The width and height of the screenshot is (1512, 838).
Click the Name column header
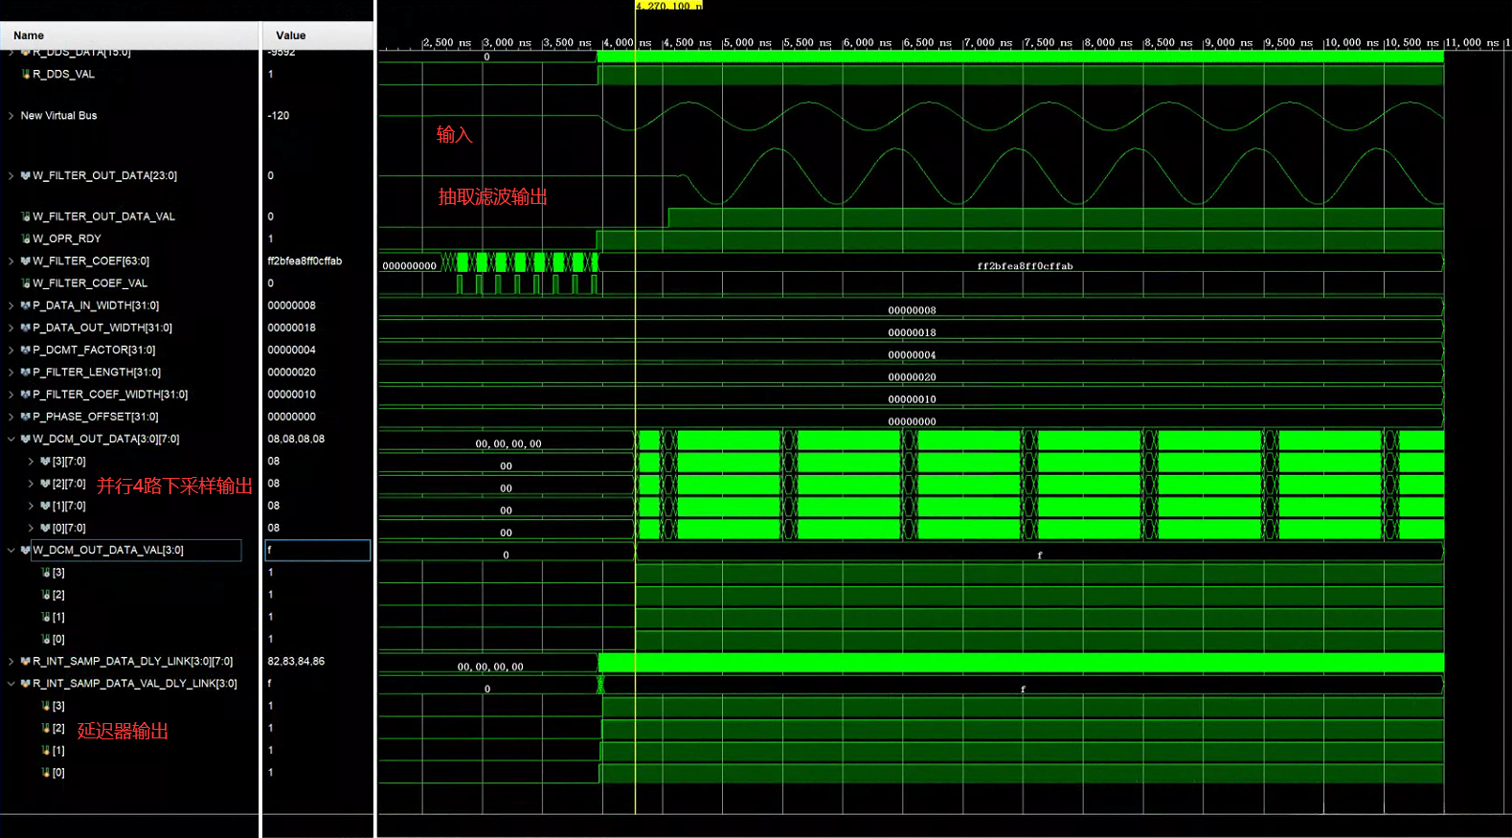(29, 35)
